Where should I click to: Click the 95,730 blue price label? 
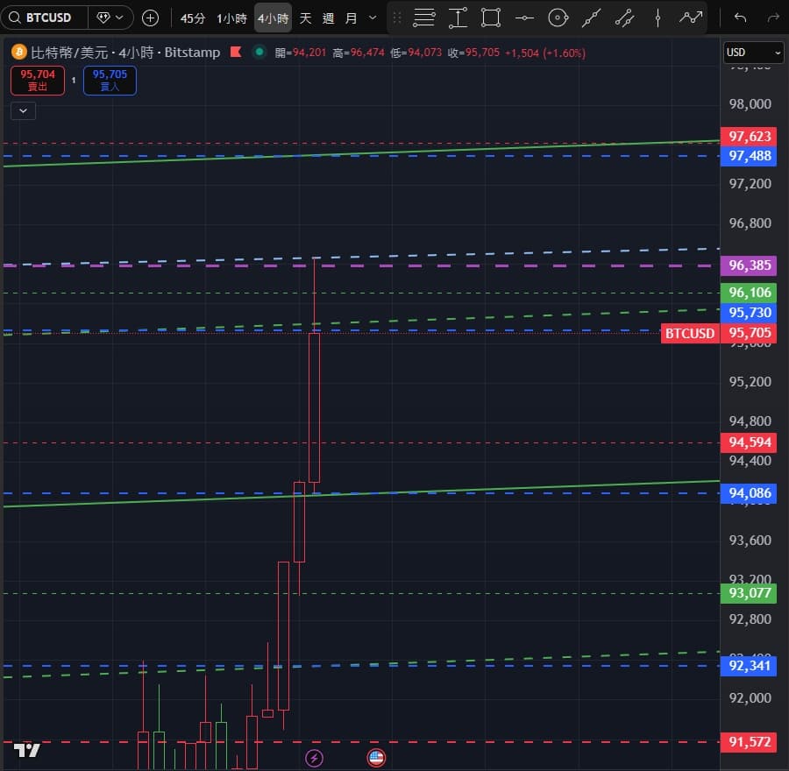point(749,312)
